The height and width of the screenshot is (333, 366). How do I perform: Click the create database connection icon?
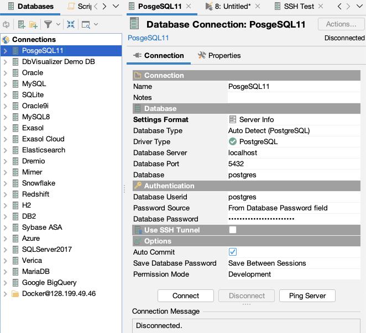[x=21, y=25]
